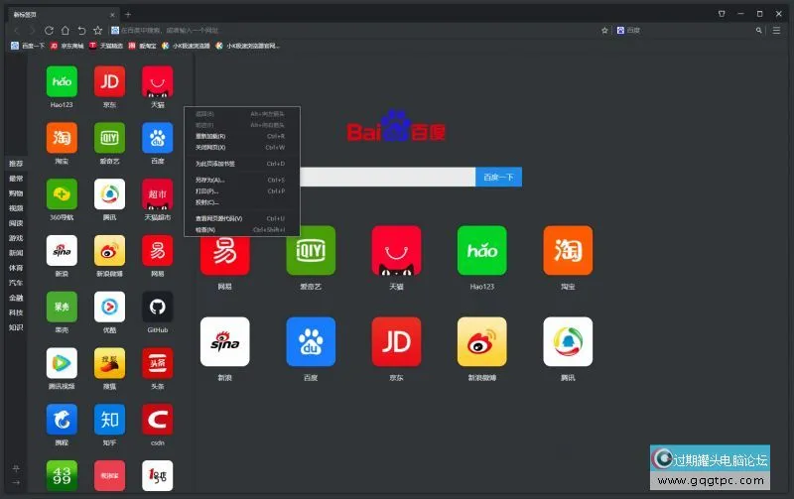Switch to the 游戏 category in sidebar
Screen dimensions: 794x499
click(x=16, y=238)
